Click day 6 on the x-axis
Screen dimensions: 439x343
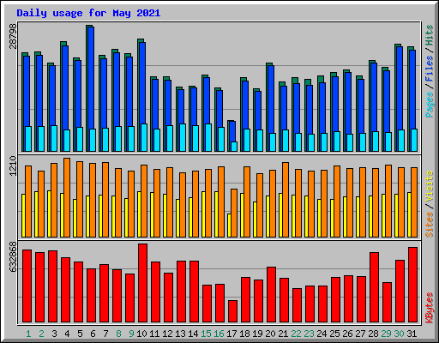93,334
